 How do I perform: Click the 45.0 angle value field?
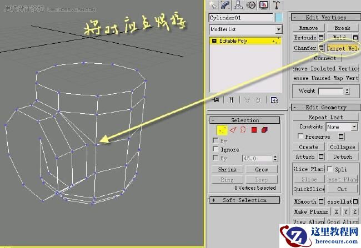257,158
